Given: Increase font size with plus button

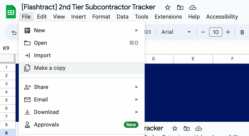Looking at the screenshot, I should [228, 32].
